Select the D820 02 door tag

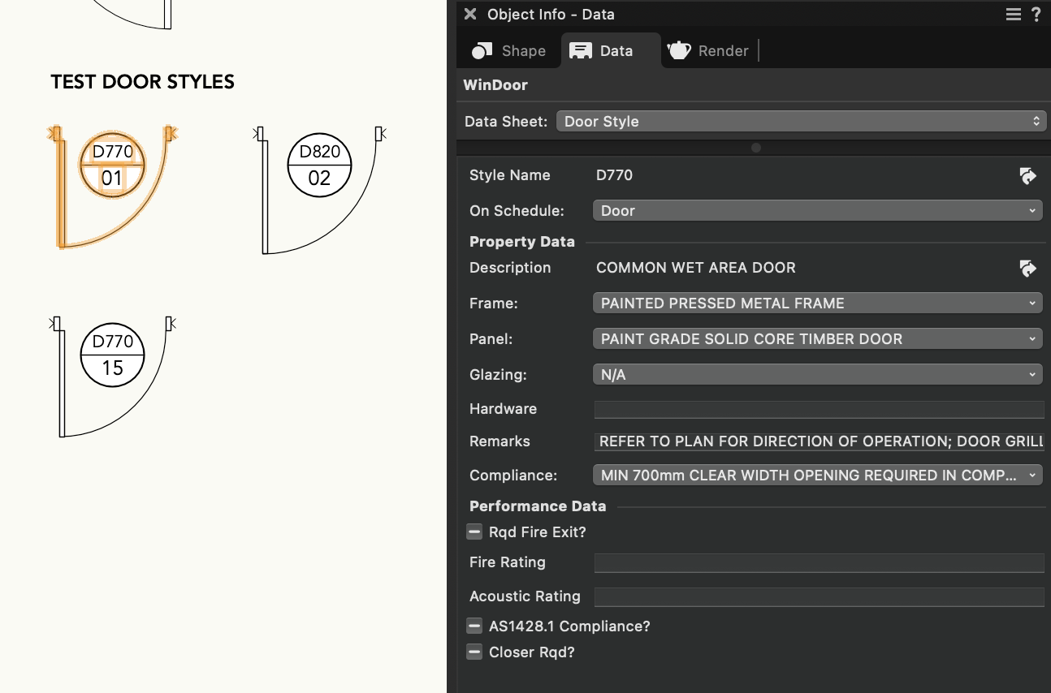319,166
